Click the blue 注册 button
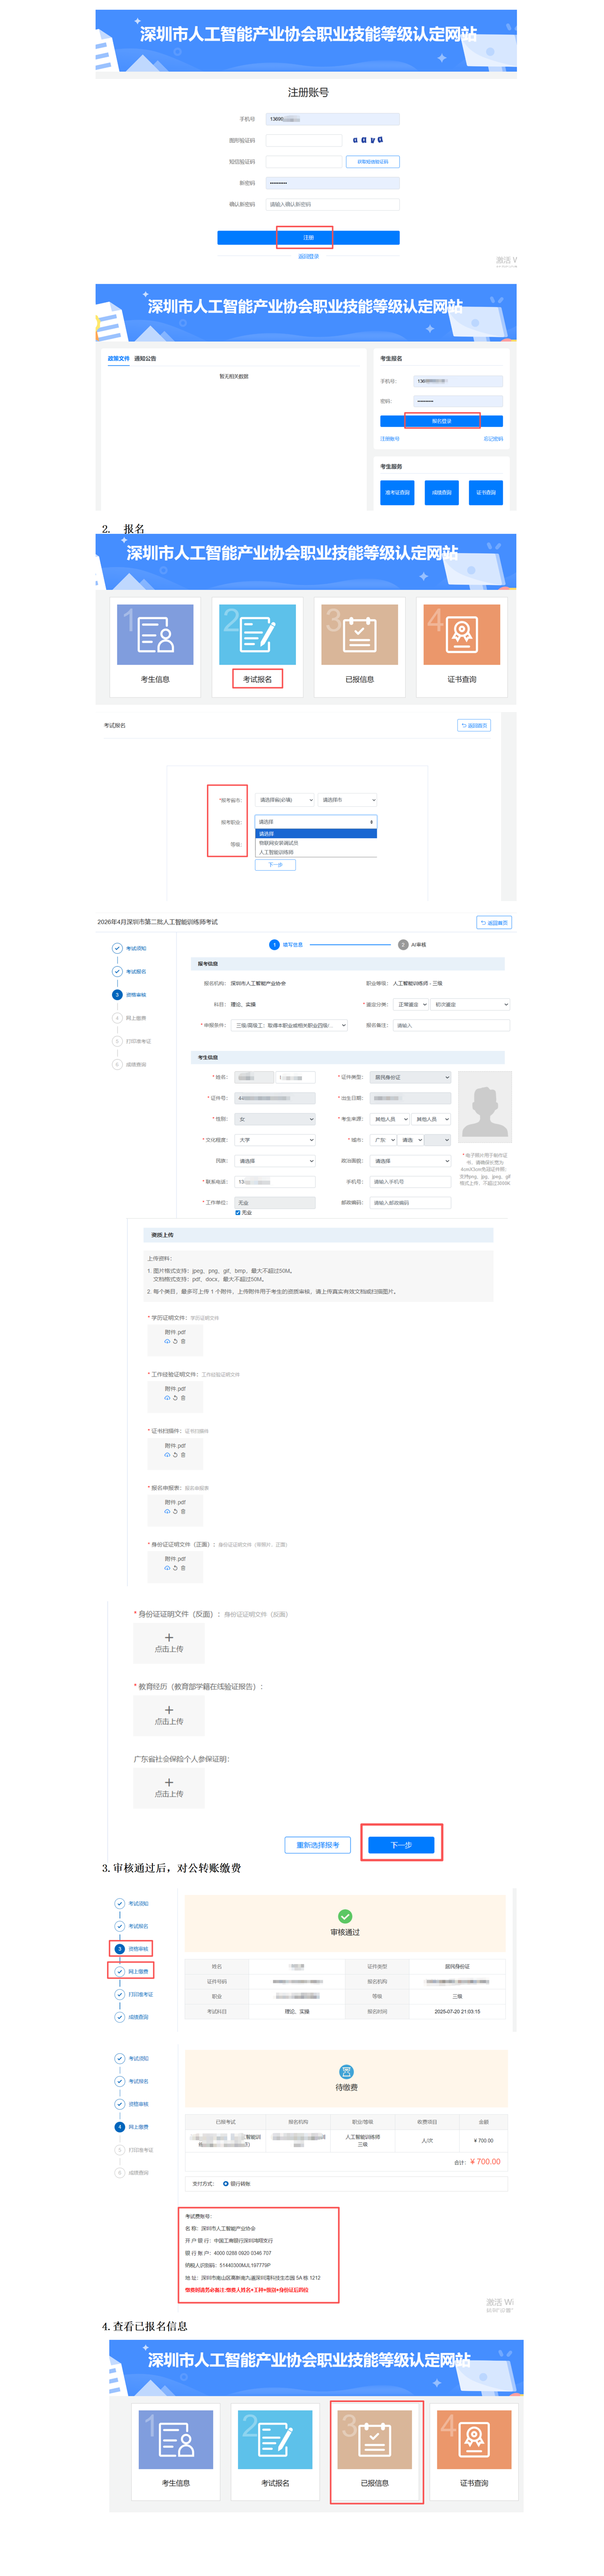Screen dimensions: 604x2576 [309, 238]
